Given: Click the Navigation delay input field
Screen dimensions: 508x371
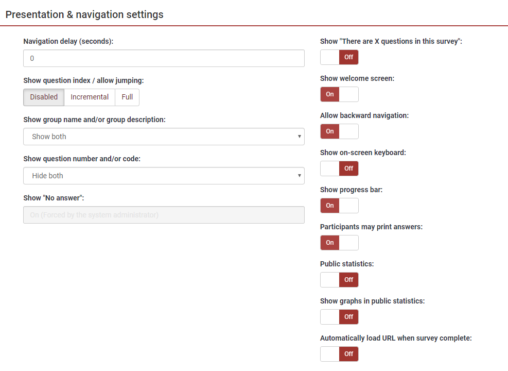Looking at the screenshot, I should click(x=164, y=58).
